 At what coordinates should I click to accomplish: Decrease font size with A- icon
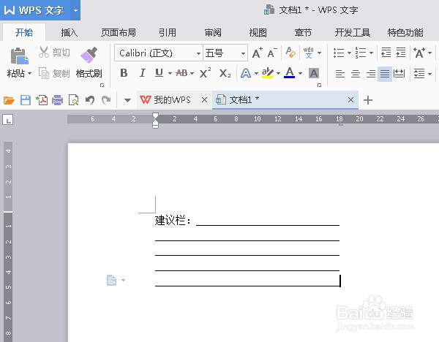point(272,53)
